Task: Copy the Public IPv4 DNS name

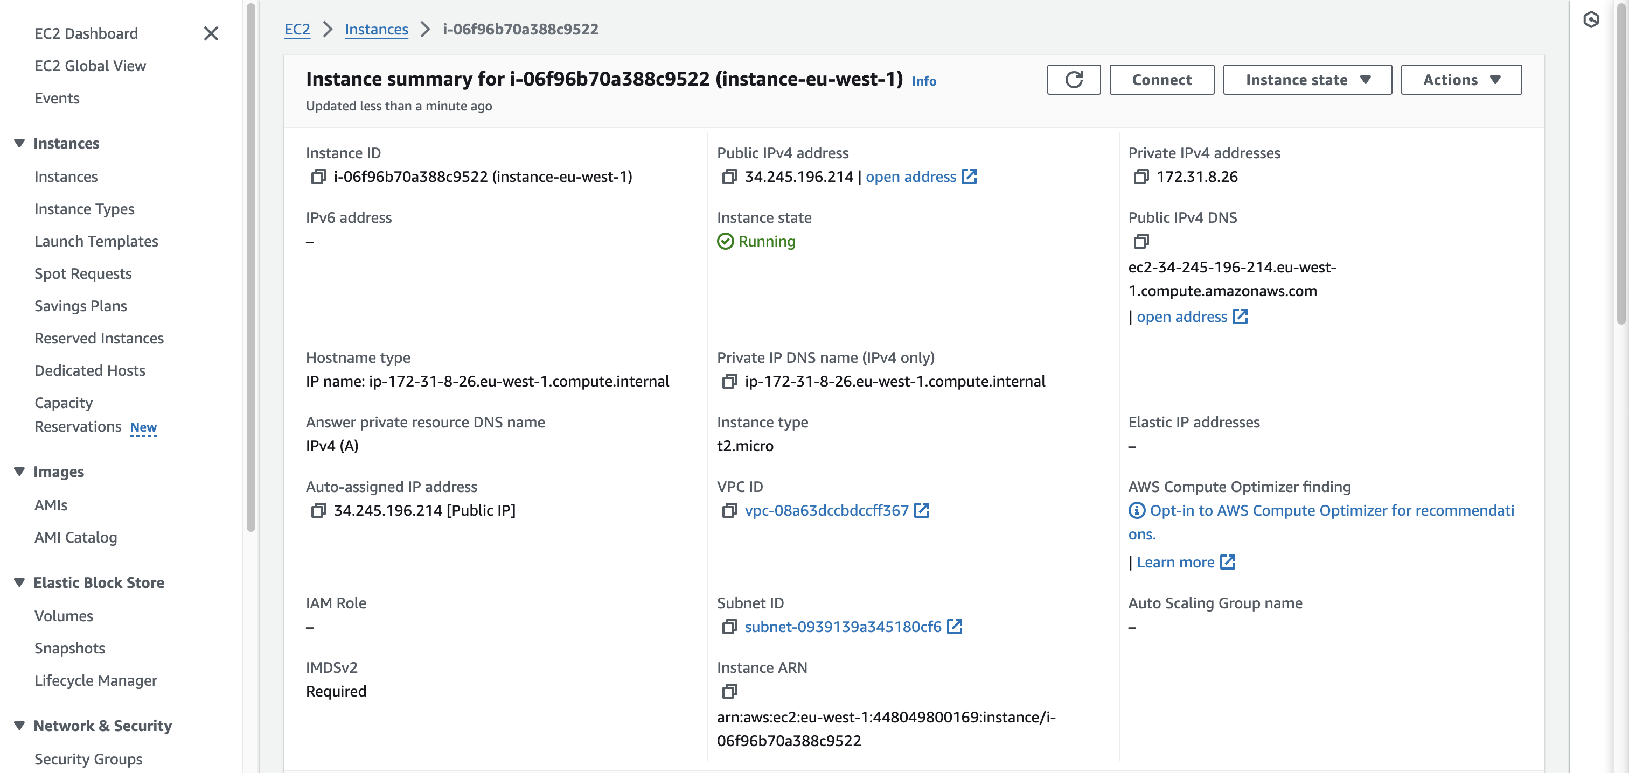Action: point(1140,242)
